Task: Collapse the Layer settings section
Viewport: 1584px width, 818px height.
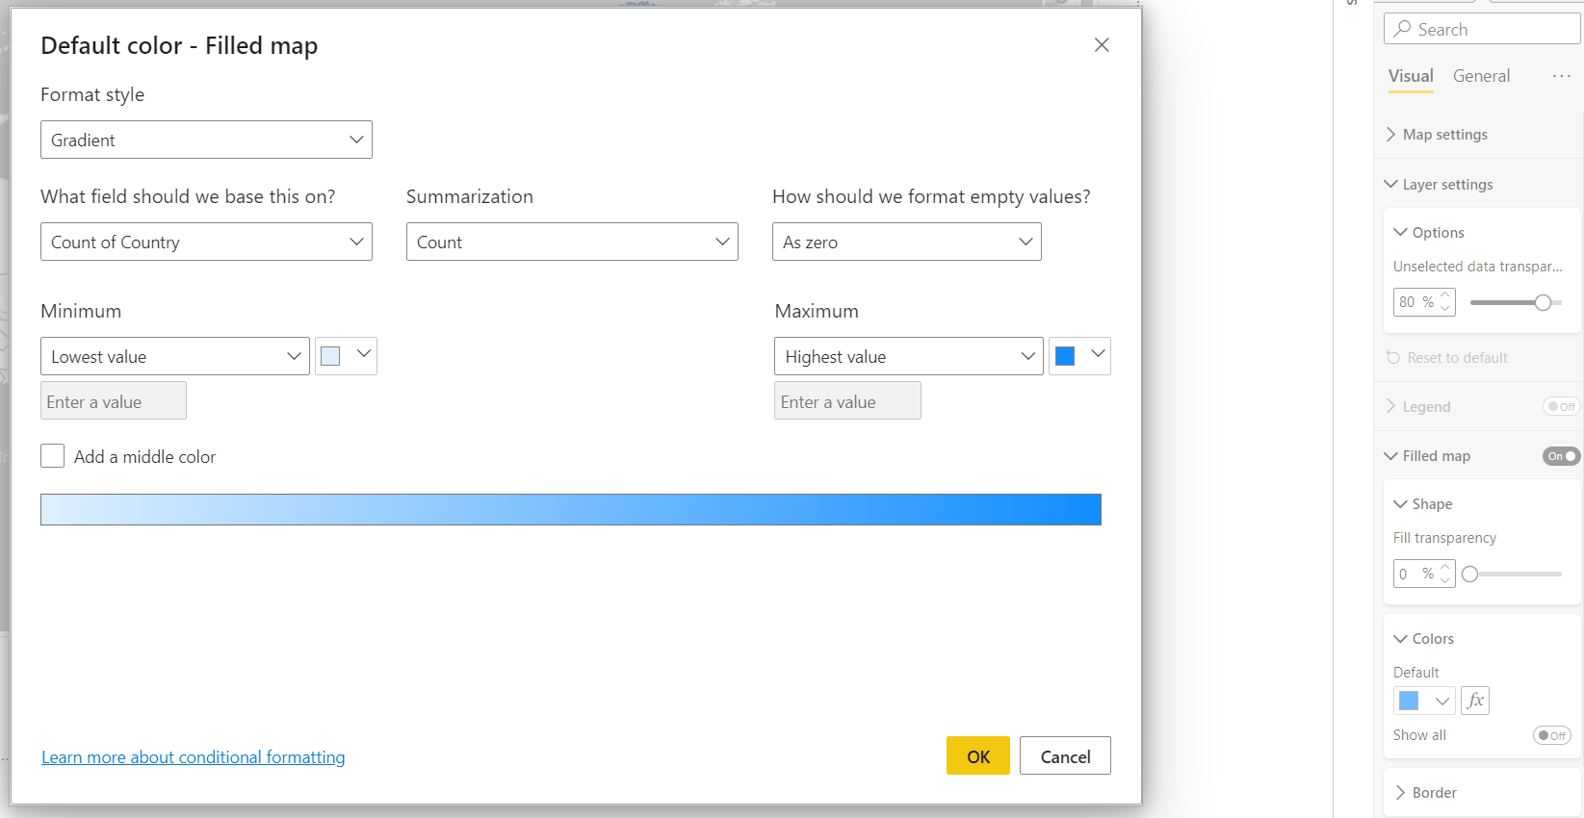Action: point(1390,184)
